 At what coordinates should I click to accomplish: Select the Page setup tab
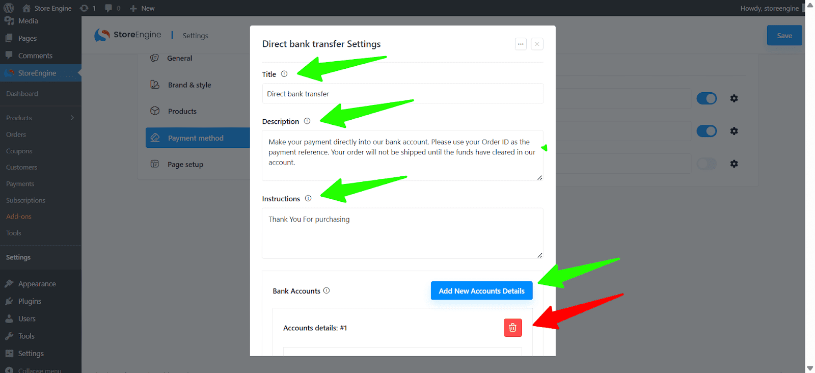click(x=185, y=164)
